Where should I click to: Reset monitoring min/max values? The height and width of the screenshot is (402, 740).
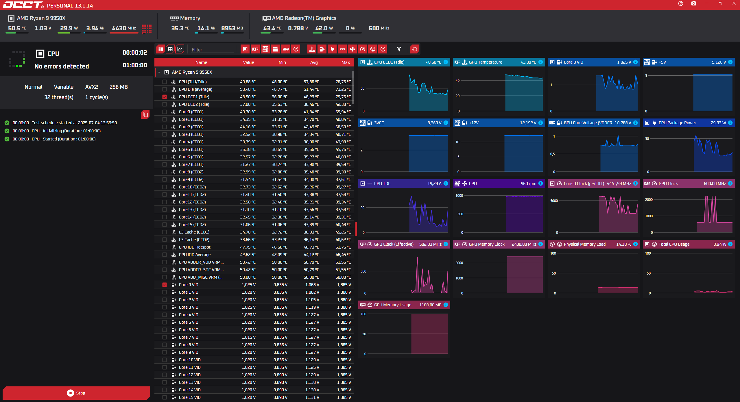[x=414, y=49]
